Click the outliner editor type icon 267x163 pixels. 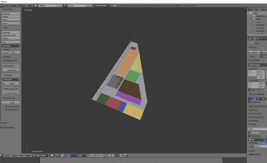(x=250, y=9)
